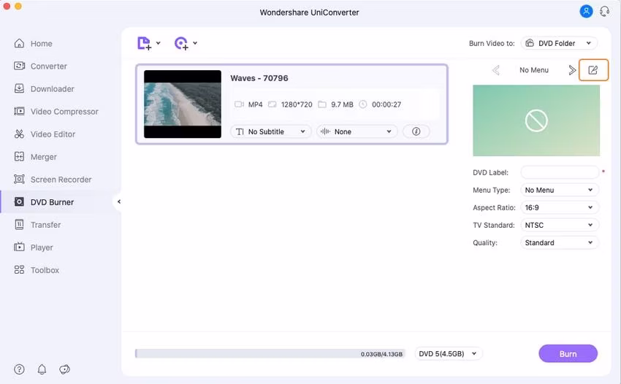Screen dimensions: 621x384
Task: Open the Aspect Ratio 16:9 dropdown
Action: point(559,207)
